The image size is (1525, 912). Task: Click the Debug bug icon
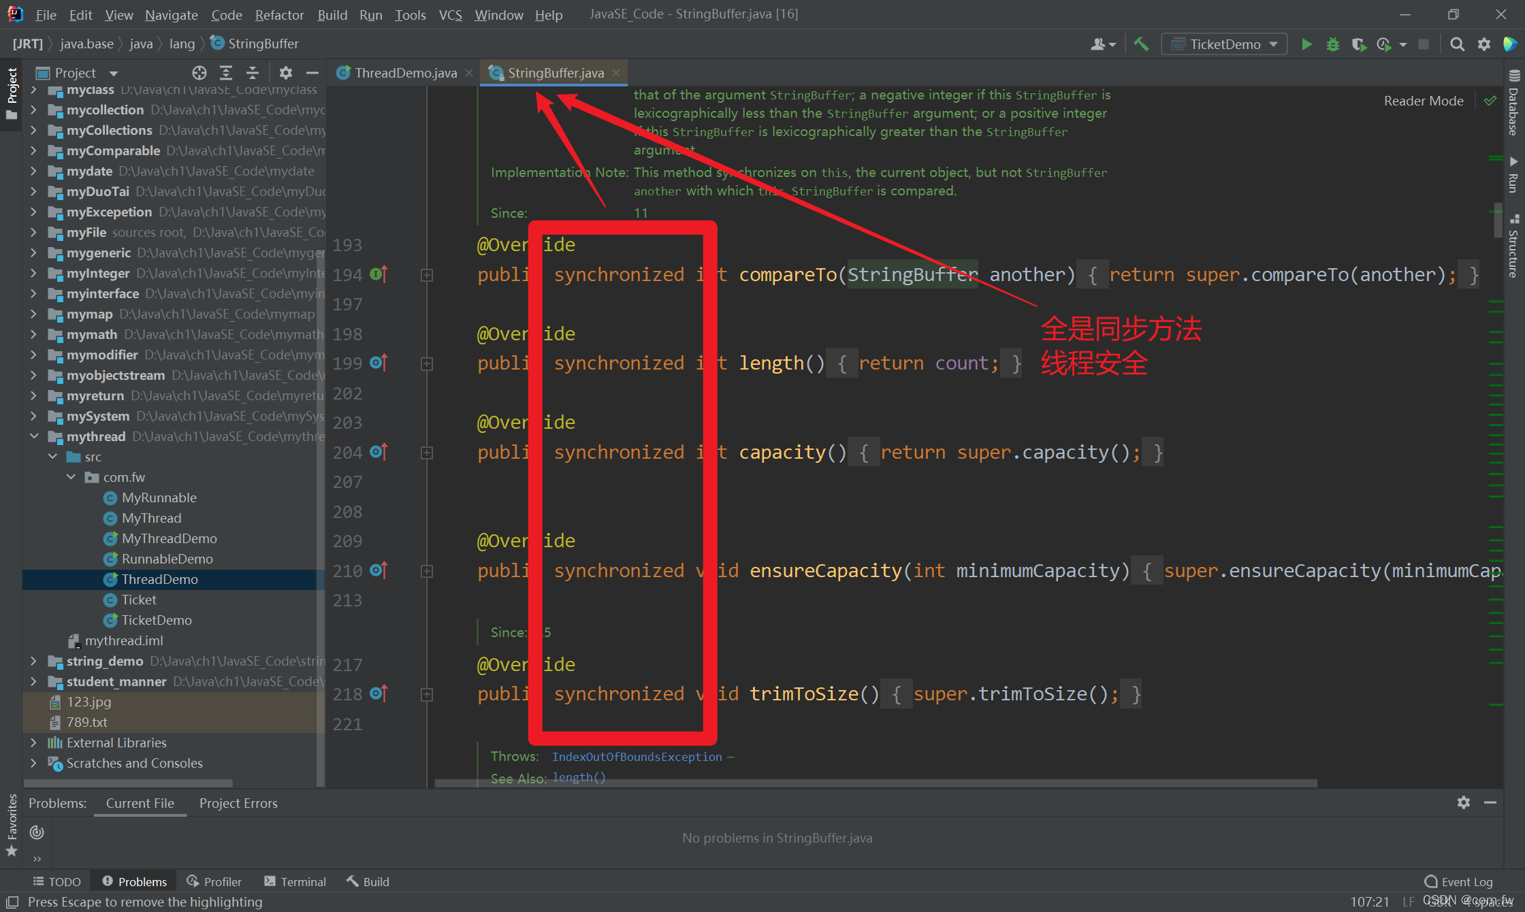pyautogui.click(x=1332, y=44)
